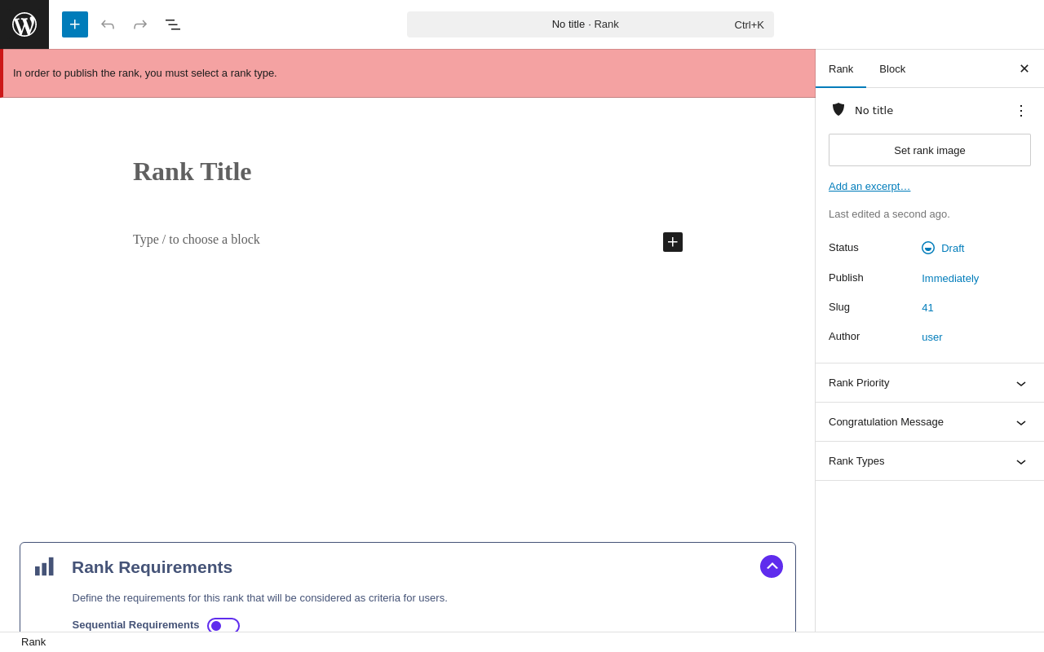Collapse the Rank Requirements panel
This screenshot has height=652, width=1044.
tap(772, 566)
